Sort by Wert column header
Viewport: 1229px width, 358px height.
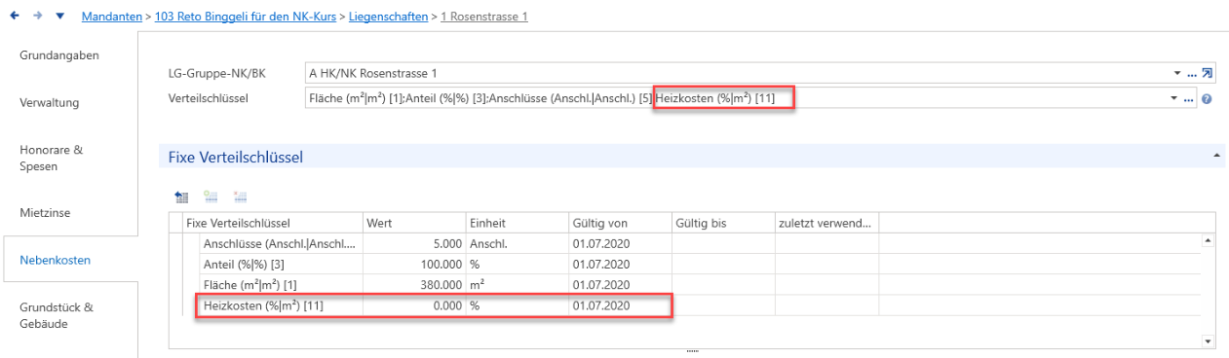click(x=414, y=223)
